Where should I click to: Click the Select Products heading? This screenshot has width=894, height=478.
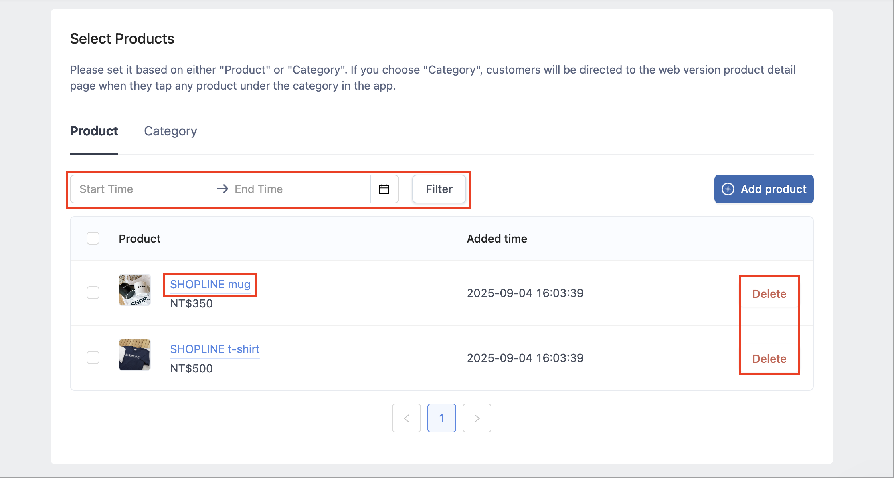pos(122,39)
